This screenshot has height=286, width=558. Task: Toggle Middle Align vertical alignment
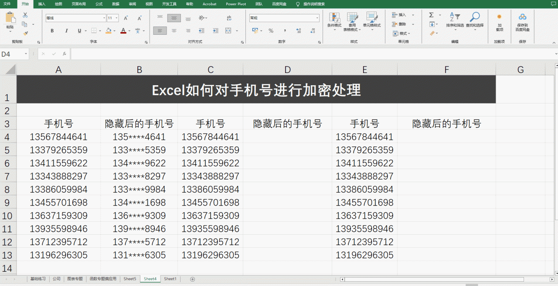pos(174,18)
